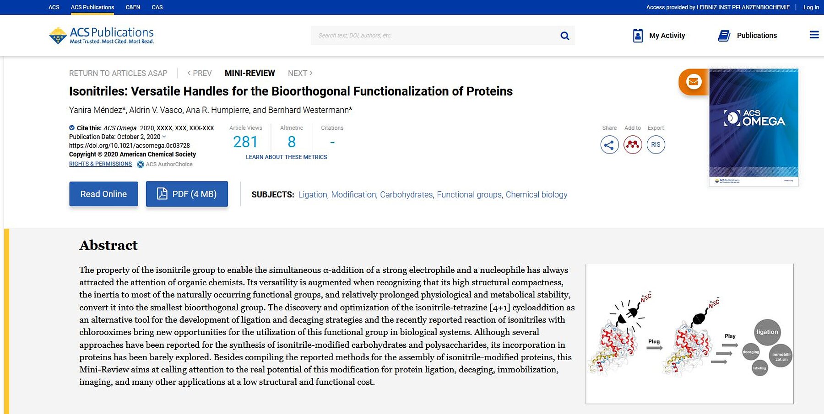
Task: Open the Share icon button
Action: coord(609,145)
